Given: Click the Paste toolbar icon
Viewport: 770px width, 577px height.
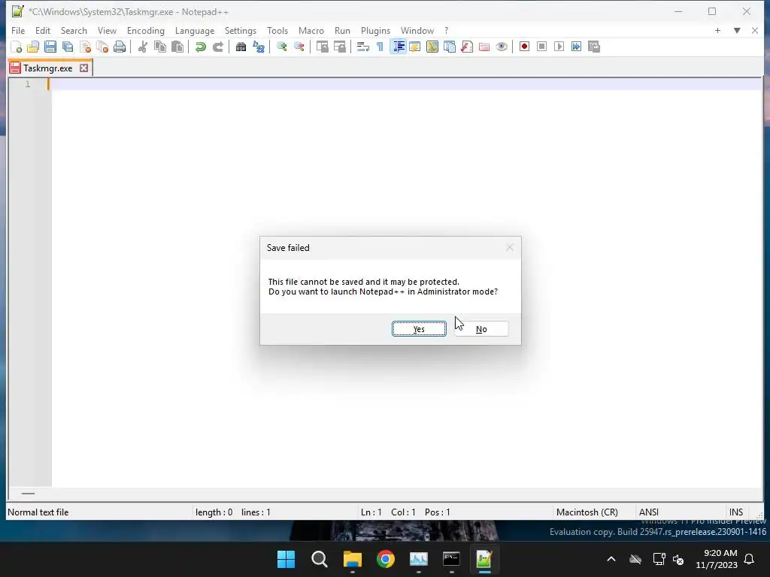Looking at the screenshot, I should (177, 47).
